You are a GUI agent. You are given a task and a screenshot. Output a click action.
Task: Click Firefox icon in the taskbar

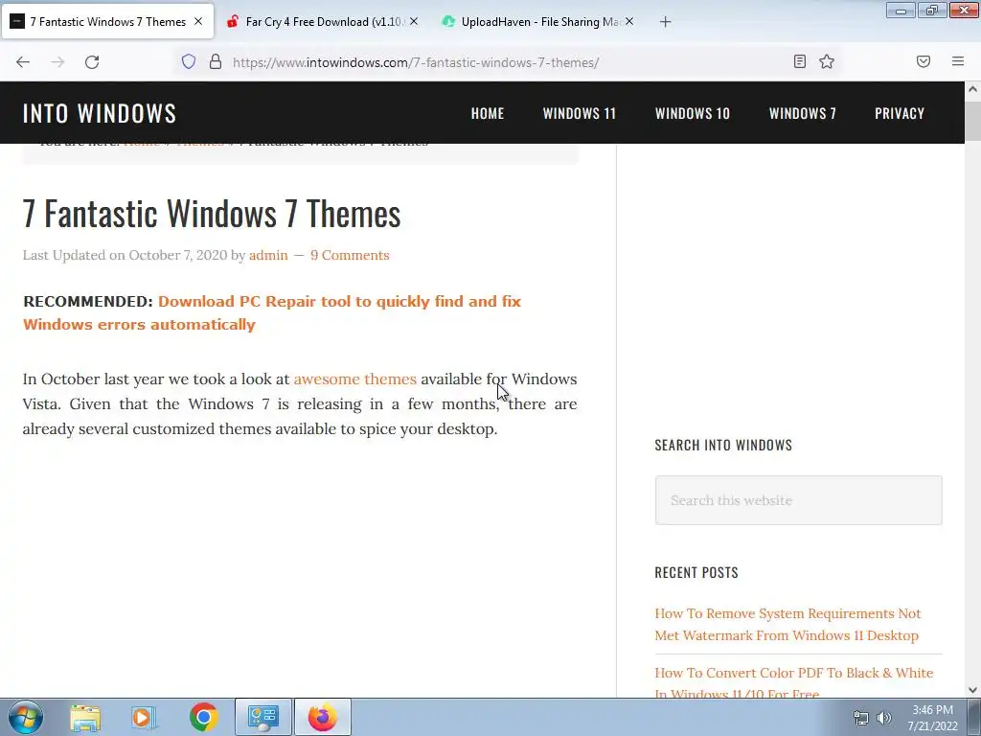click(323, 717)
